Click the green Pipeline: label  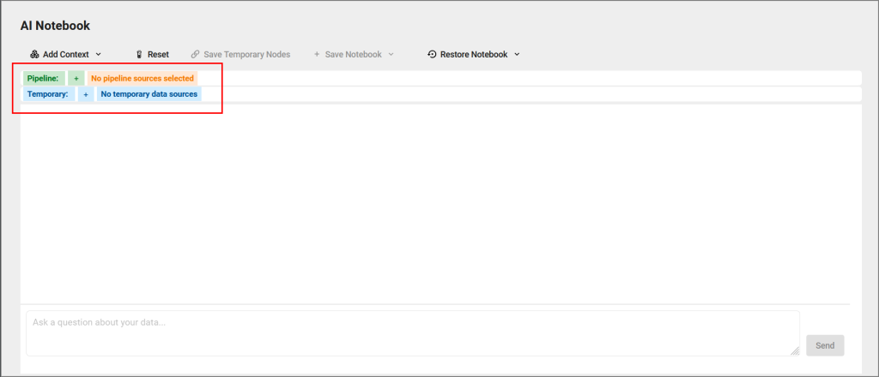pyautogui.click(x=44, y=78)
